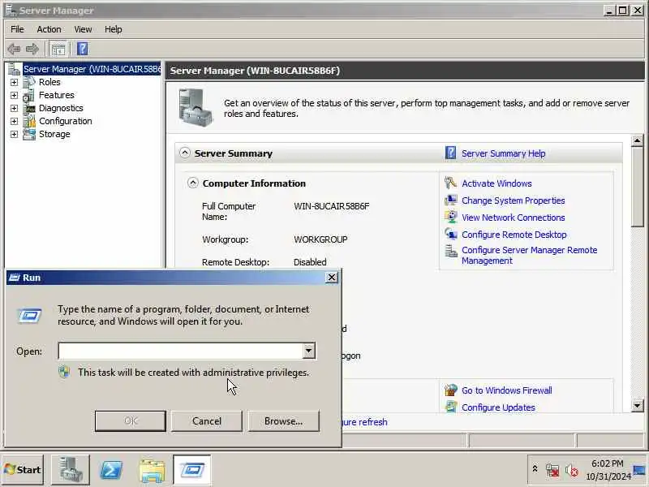This screenshot has height=487, width=649.
Task: Click the Configuration icon in the tree
Action: 29,121
